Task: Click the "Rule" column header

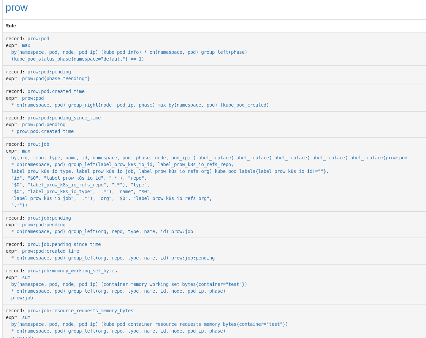Action: 11,26
